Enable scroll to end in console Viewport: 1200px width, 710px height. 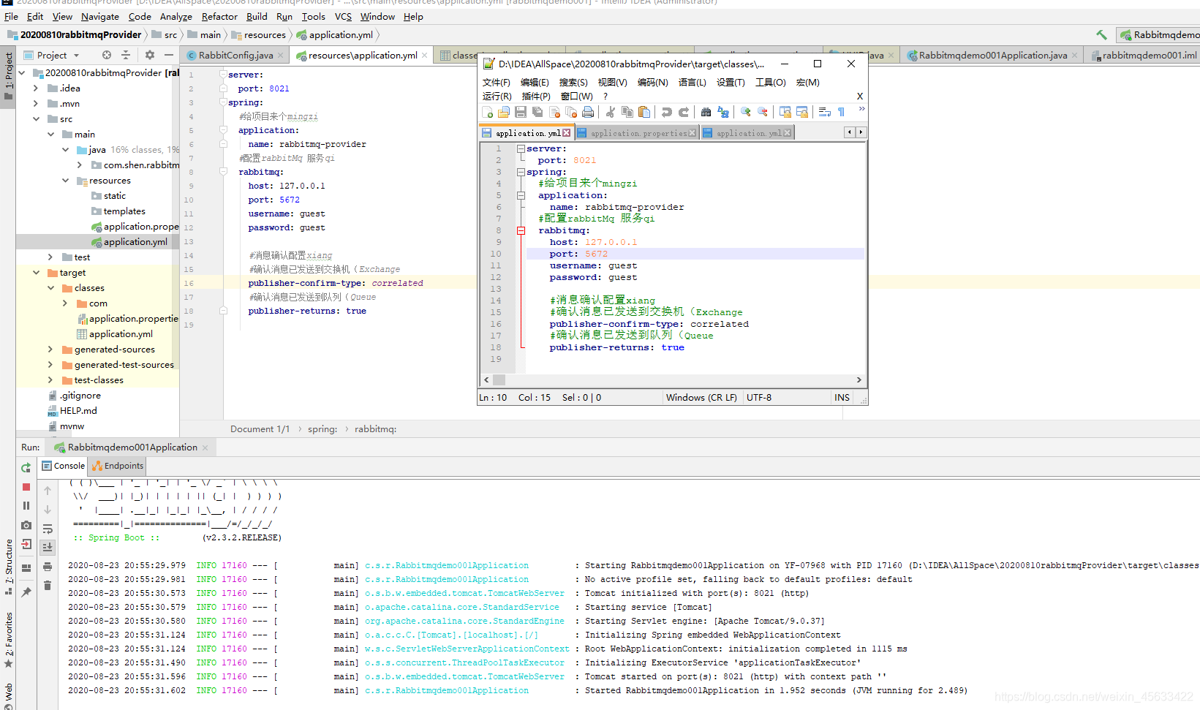coord(47,547)
